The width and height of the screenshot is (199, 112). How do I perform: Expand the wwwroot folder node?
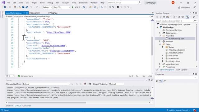(x=160, y=41)
